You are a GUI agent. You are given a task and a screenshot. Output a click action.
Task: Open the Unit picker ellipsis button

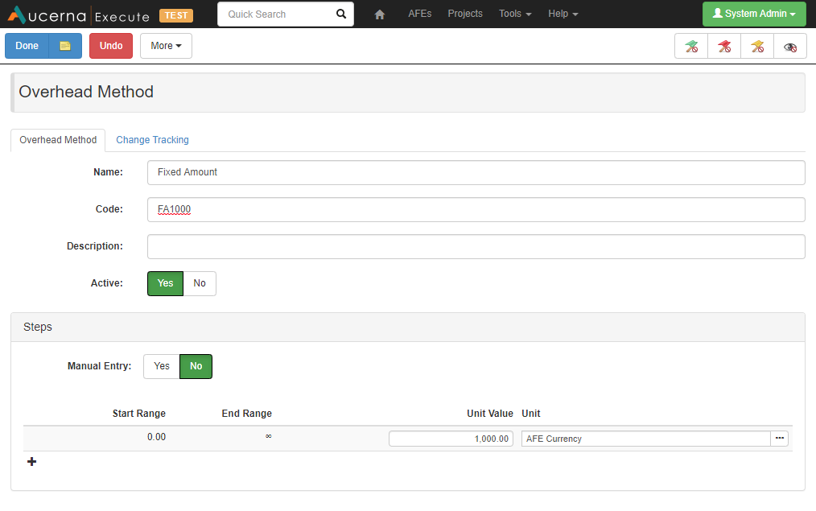point(779,439)
